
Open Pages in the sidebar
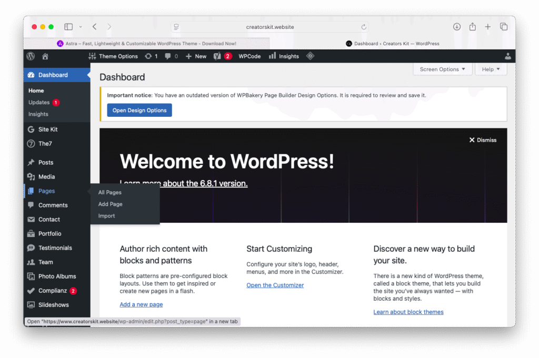(x=57, y=191)
